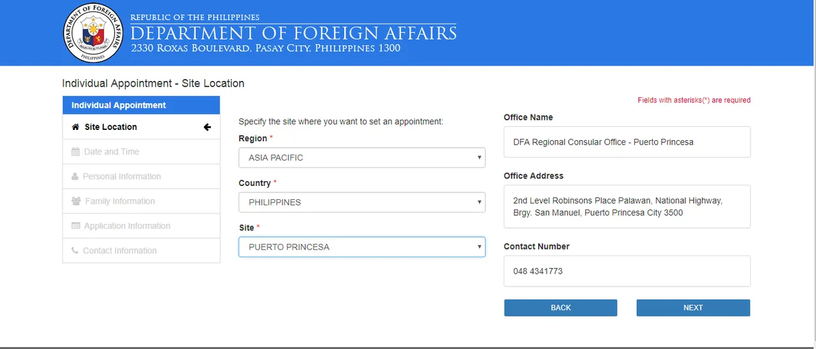Click the calendar icon next to Date and Time
816x349 pixels.
click(75, 152)
